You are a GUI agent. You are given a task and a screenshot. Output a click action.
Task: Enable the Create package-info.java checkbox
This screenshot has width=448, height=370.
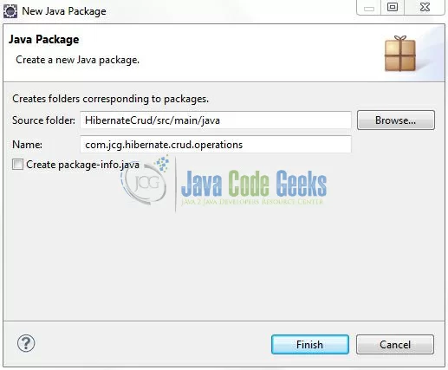click(17, 165)
